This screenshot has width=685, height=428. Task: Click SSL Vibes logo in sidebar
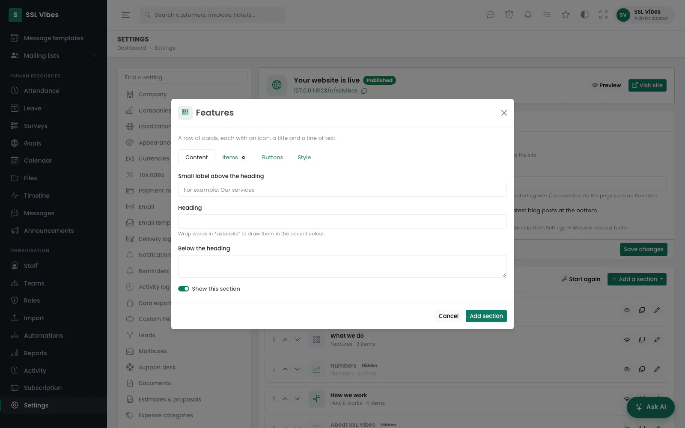pos(33,15)
